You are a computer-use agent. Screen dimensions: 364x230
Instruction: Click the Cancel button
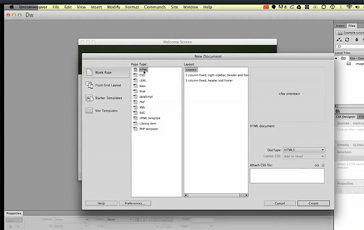[280, 203]
